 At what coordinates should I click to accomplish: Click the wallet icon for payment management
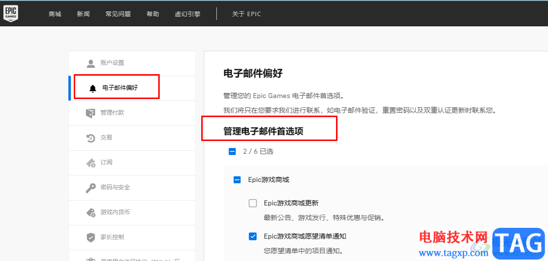click(90, 113)
